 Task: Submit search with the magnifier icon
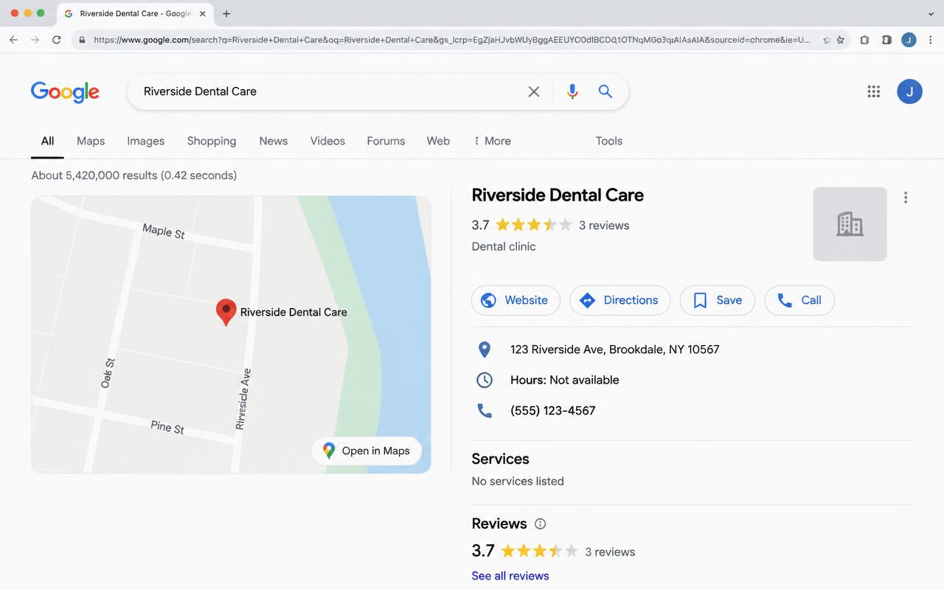[x=605, y=91]
